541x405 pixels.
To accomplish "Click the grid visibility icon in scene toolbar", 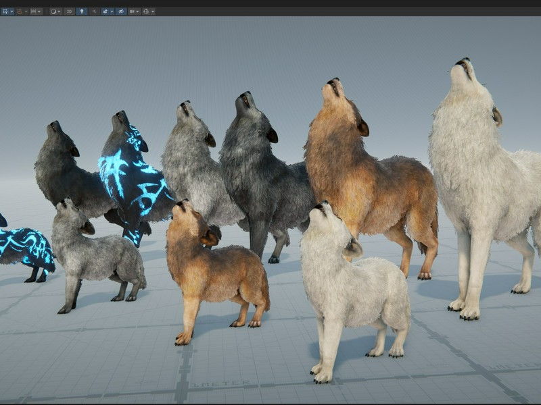I will point(5,11).
